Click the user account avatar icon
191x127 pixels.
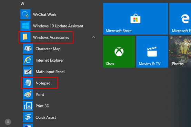(8, 122)
